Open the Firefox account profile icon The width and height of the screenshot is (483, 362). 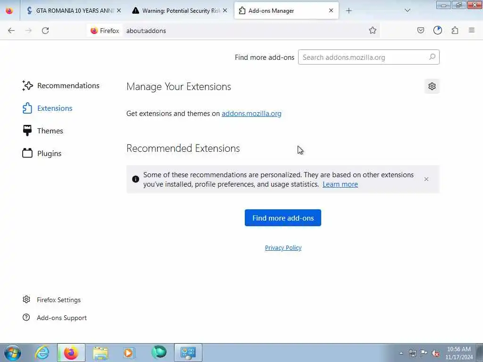437,30
